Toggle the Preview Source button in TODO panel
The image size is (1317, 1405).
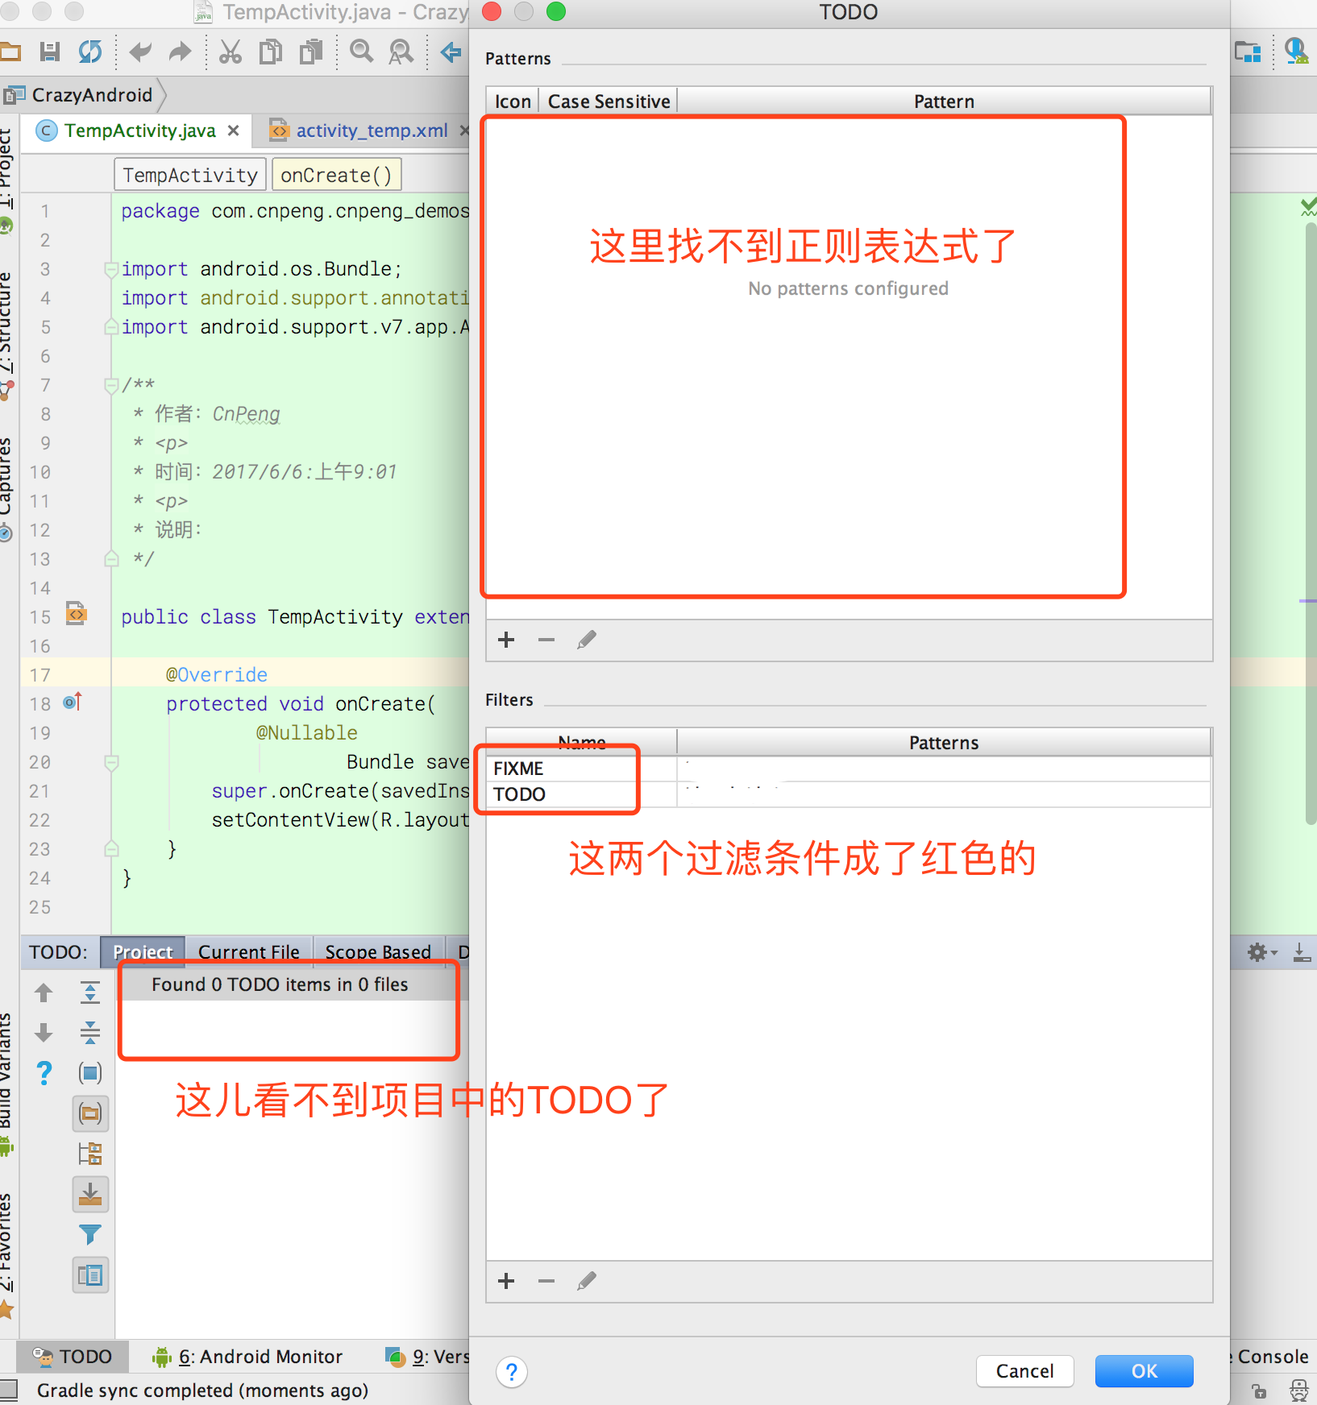(90, 1274)
